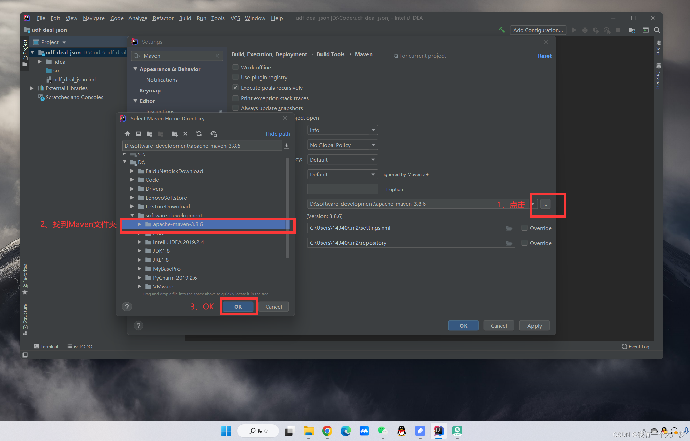
Task: Enable the Work offline checkbox
Action: [236, 67]
